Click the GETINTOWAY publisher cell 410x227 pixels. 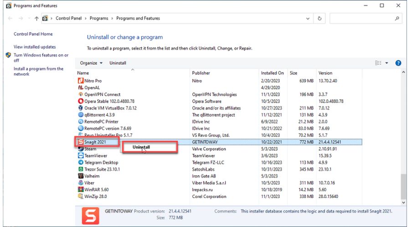tap(205, 142)
